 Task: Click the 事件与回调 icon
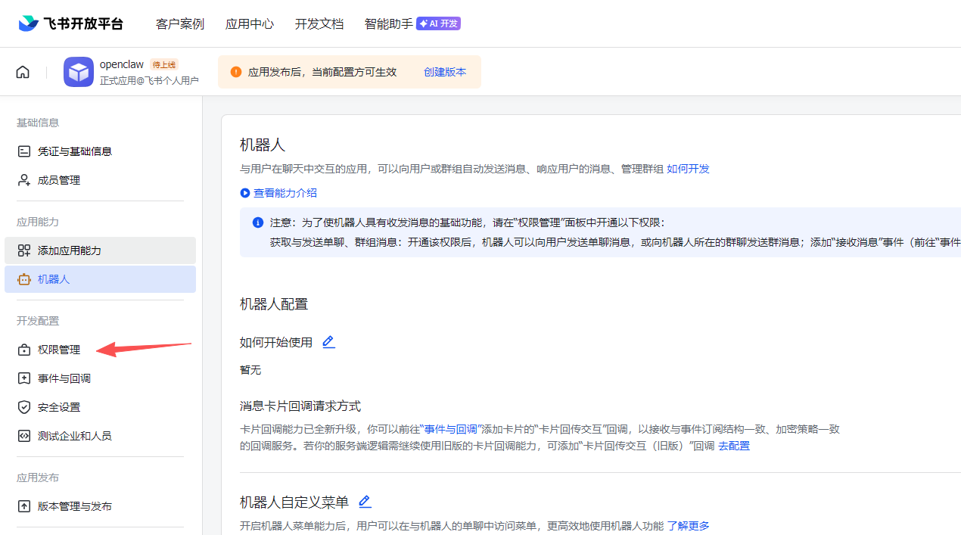pos(24,378)
